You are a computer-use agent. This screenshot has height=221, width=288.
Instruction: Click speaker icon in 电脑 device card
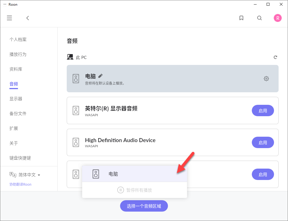click(x=76, y=79)
